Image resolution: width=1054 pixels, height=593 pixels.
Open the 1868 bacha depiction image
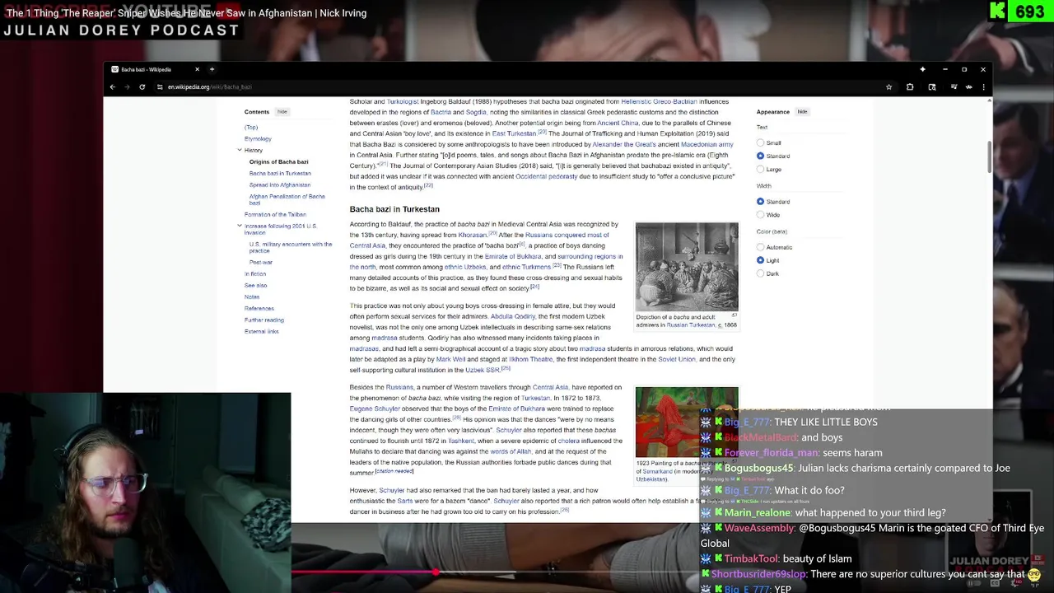(687, 266)
